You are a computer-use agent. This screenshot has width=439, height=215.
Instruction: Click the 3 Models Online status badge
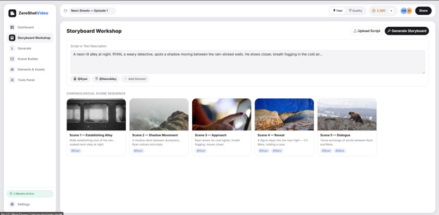click(29, 194)
